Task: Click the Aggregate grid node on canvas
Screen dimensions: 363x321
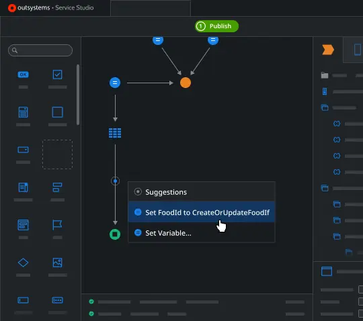Action: 115,133
